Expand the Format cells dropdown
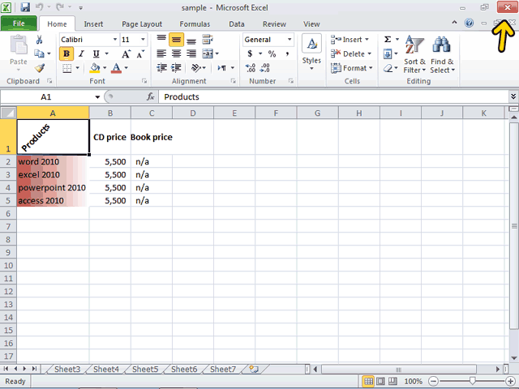Screen dimensions: 519x389 tap(371, 68)
